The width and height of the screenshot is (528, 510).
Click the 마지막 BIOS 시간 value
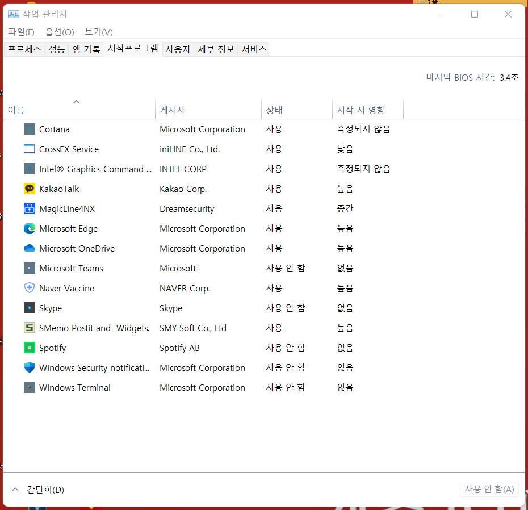coord(509,77)
